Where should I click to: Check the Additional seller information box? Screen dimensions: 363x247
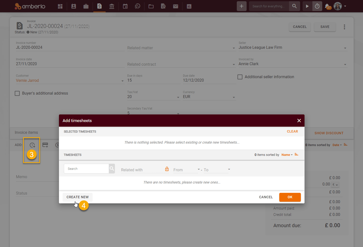[x=240, y=77]
